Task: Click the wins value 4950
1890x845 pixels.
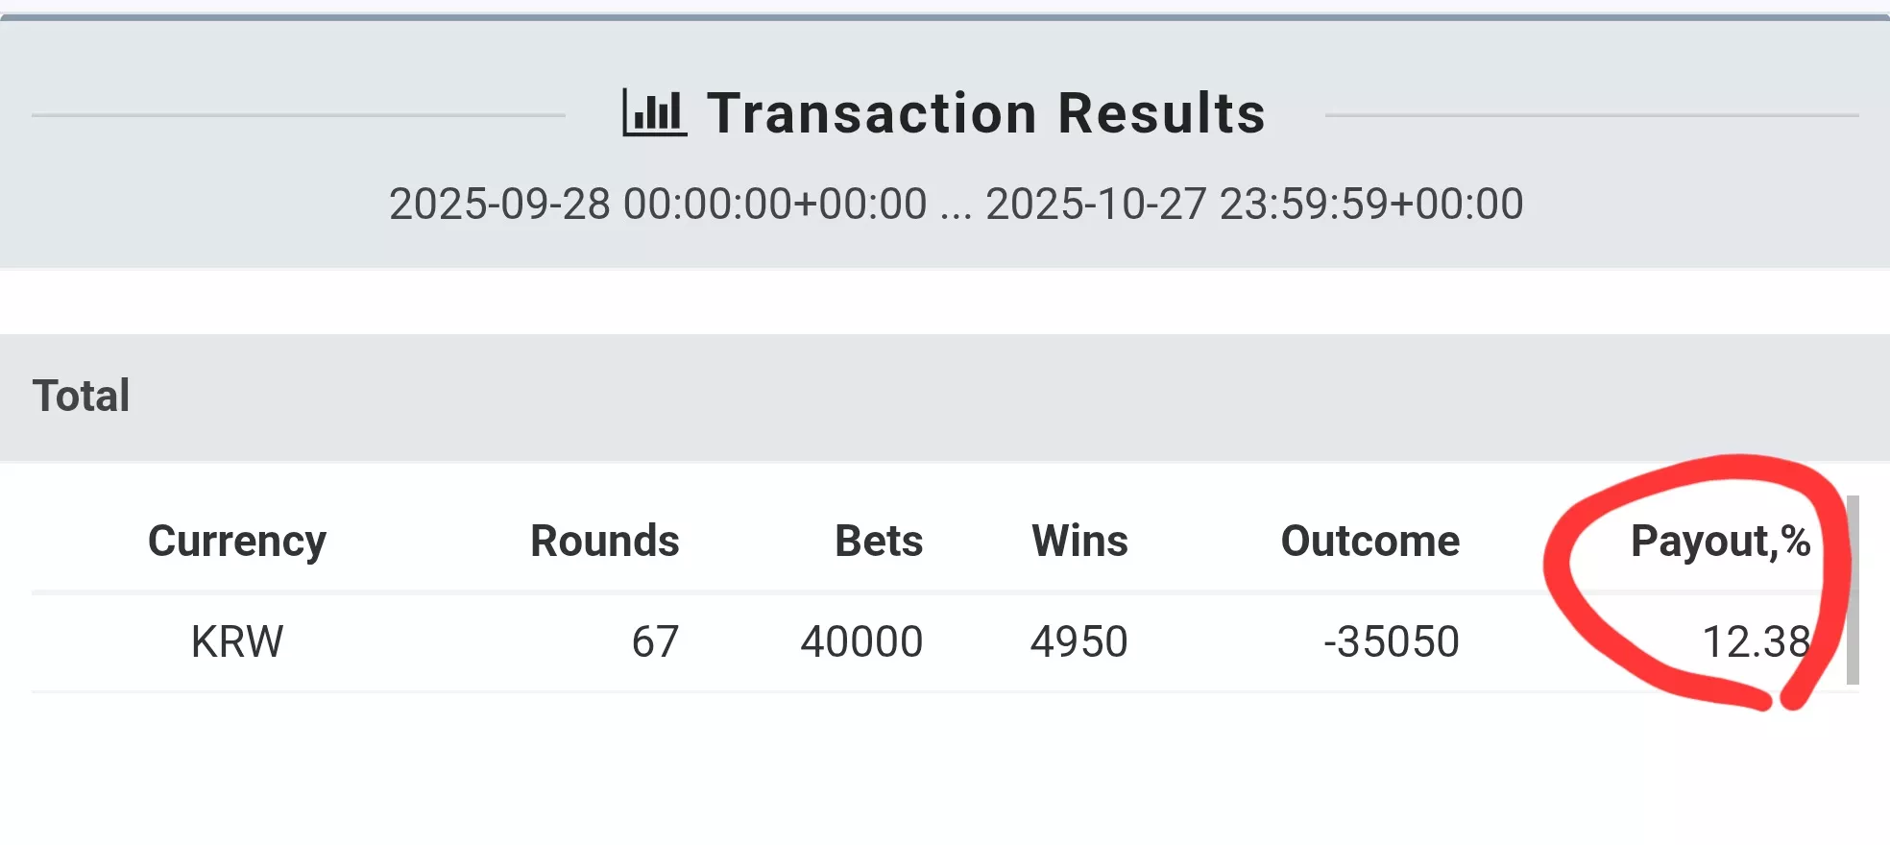Action: (1079, 641)
